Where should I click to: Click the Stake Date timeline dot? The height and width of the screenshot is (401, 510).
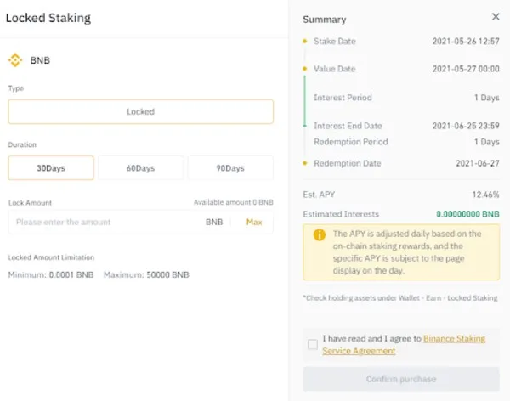click(x=303, y=41)
